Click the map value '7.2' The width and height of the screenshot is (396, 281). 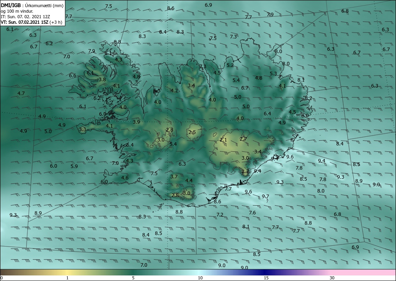pos(220,214)
